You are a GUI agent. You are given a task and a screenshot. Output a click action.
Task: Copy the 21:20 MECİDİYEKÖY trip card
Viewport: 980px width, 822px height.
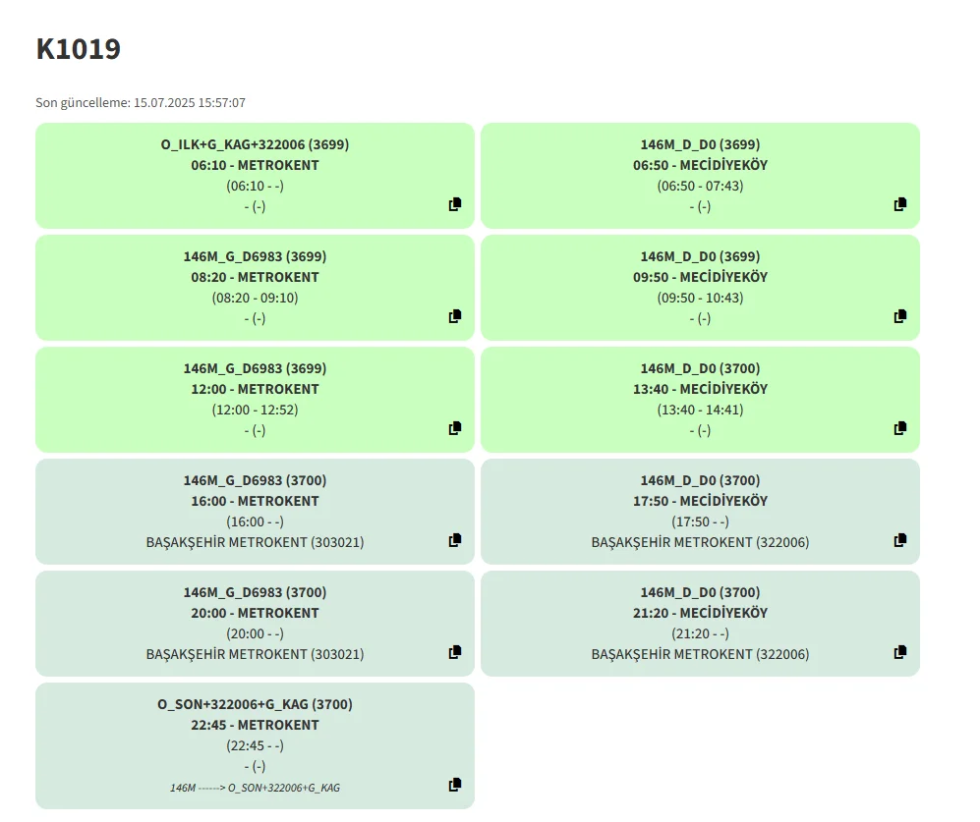click(x=900, y=652)
